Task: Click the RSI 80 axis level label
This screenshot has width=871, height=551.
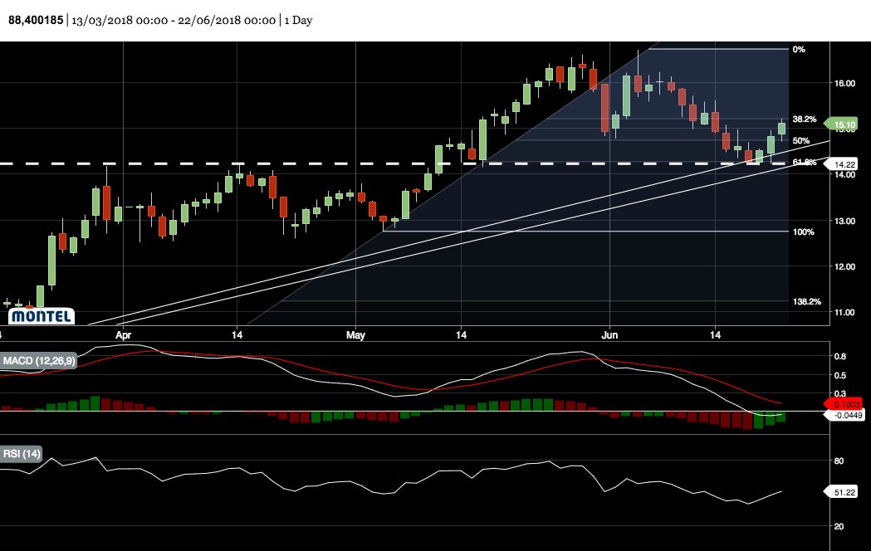Action: point(839,461)
